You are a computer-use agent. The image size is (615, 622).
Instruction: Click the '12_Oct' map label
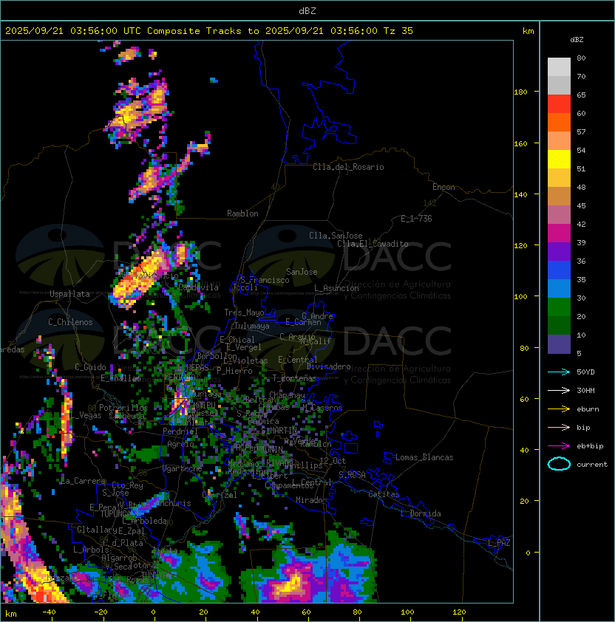333,460
